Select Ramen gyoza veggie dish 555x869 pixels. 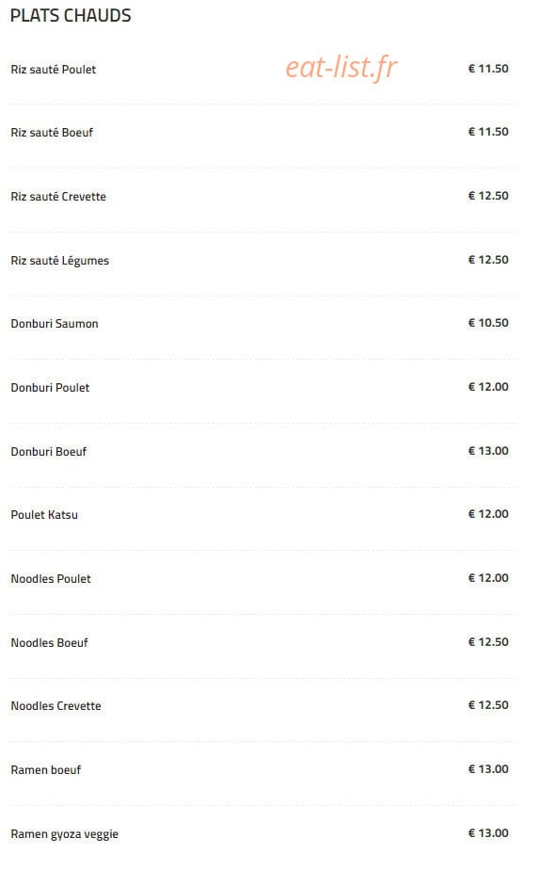(x=65, y=834)
